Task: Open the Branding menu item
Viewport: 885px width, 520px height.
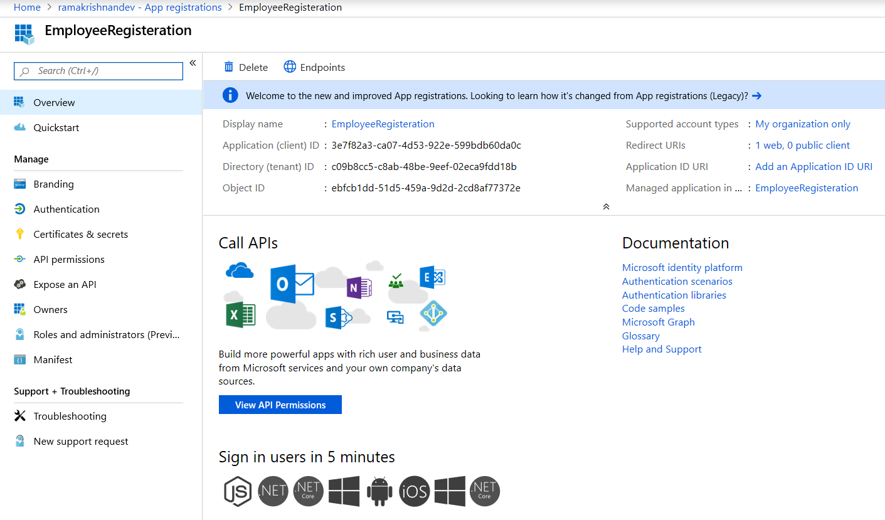Action: pyautogui.click(x=101, y=184)
